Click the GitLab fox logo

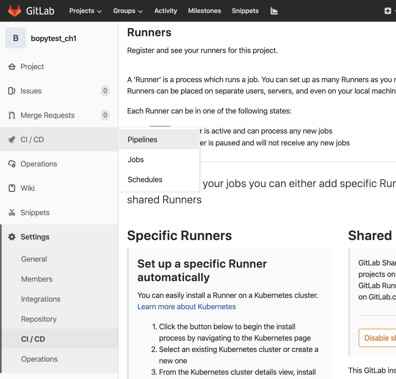coord(15,11)
